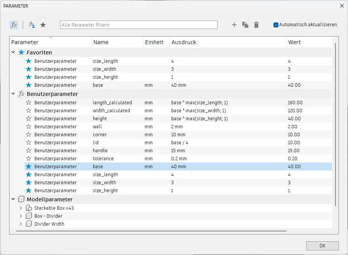Unfavorite size_width star in Favoriten group
This screenshot has width=348, height=255.
click(x=29, y=69)
